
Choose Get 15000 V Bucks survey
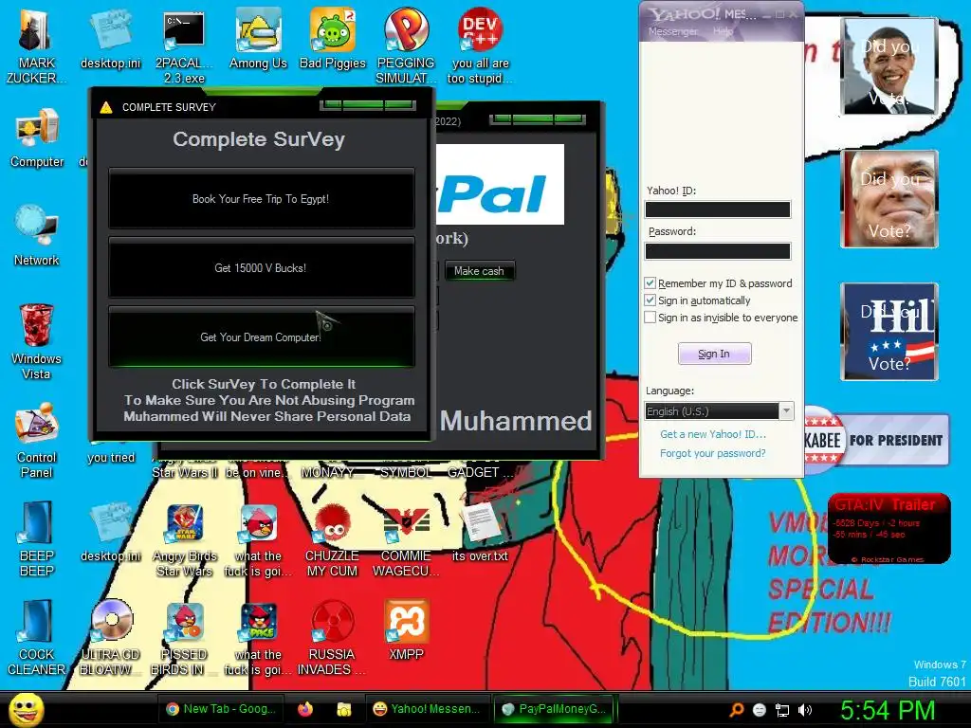(261, 268)
